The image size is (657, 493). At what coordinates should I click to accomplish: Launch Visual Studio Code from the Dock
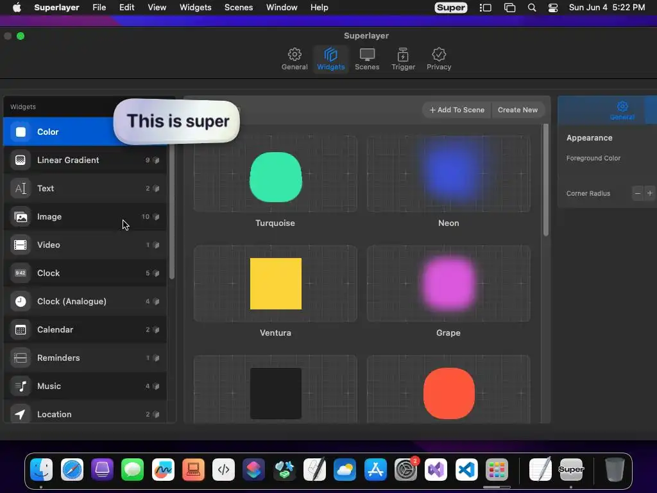point(466,469)
